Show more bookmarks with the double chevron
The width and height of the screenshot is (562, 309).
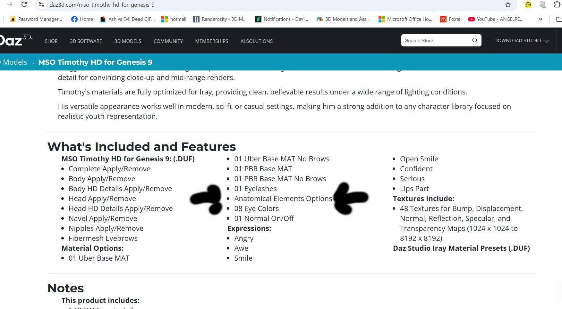541,19
